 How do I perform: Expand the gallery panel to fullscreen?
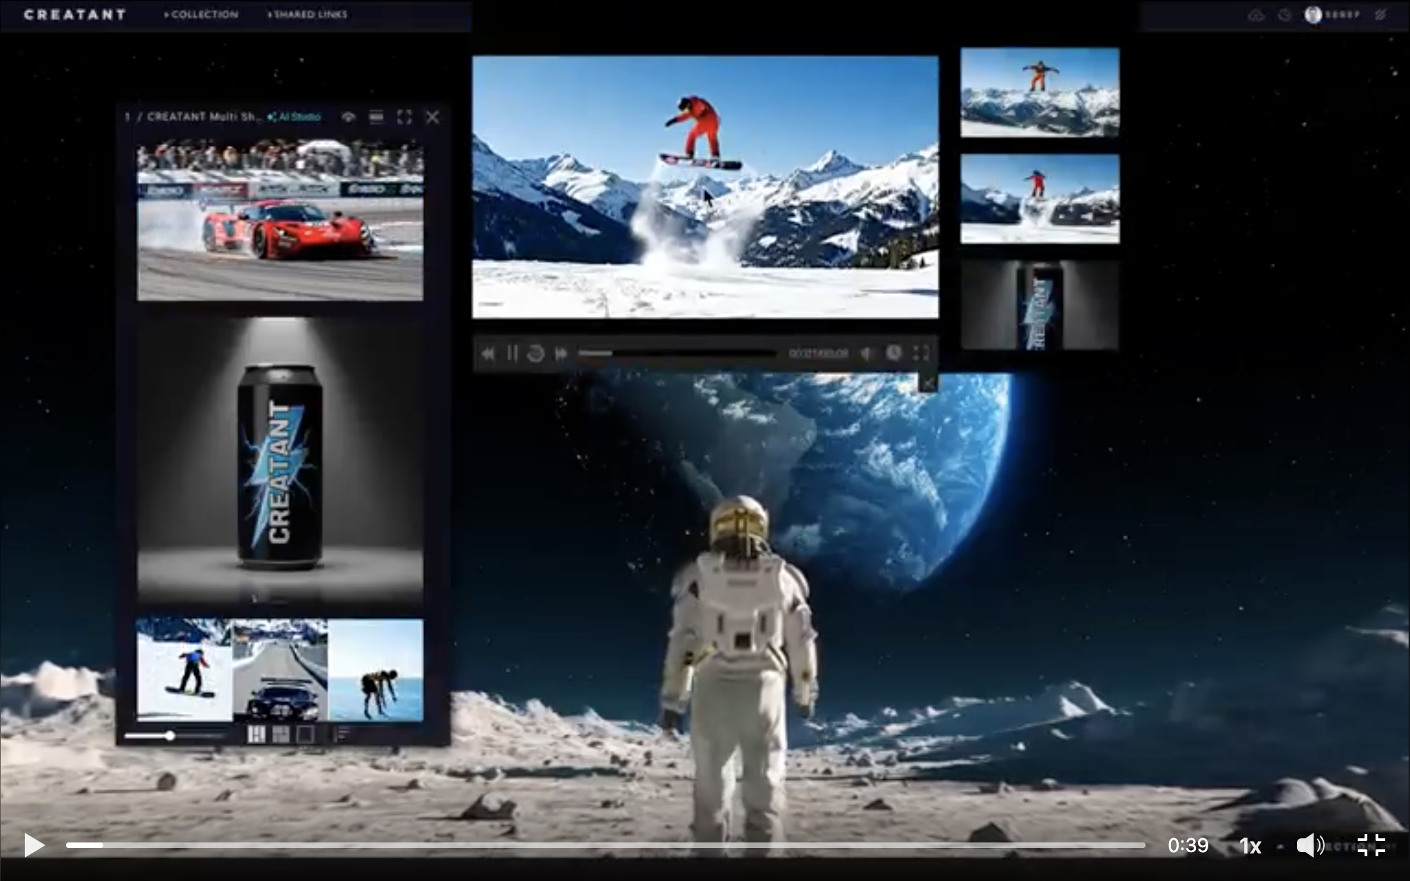(x=404, y=117)
